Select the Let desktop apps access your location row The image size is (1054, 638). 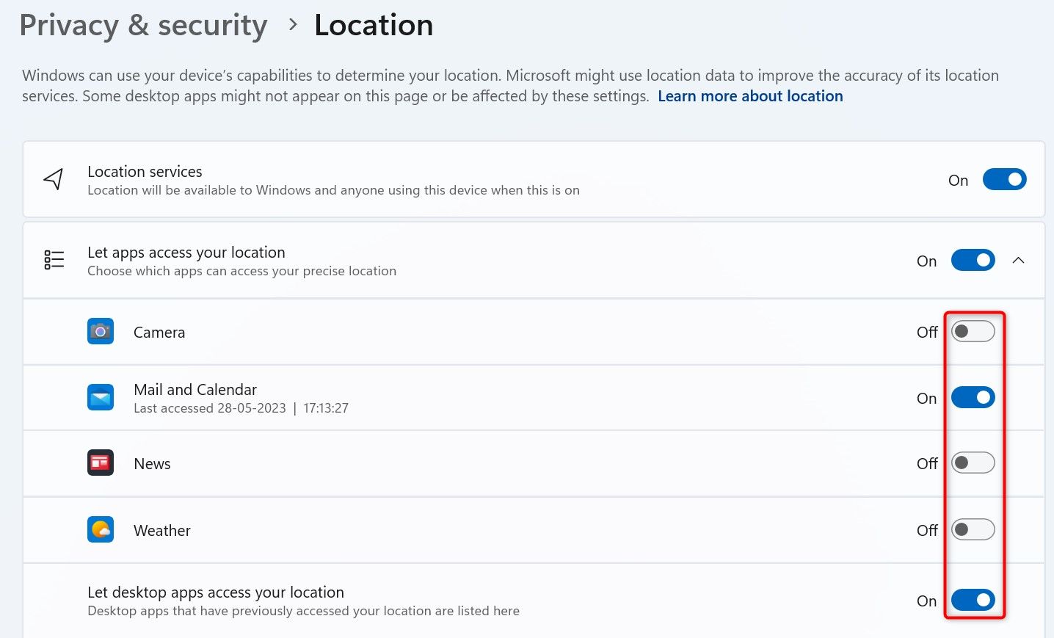216,592
